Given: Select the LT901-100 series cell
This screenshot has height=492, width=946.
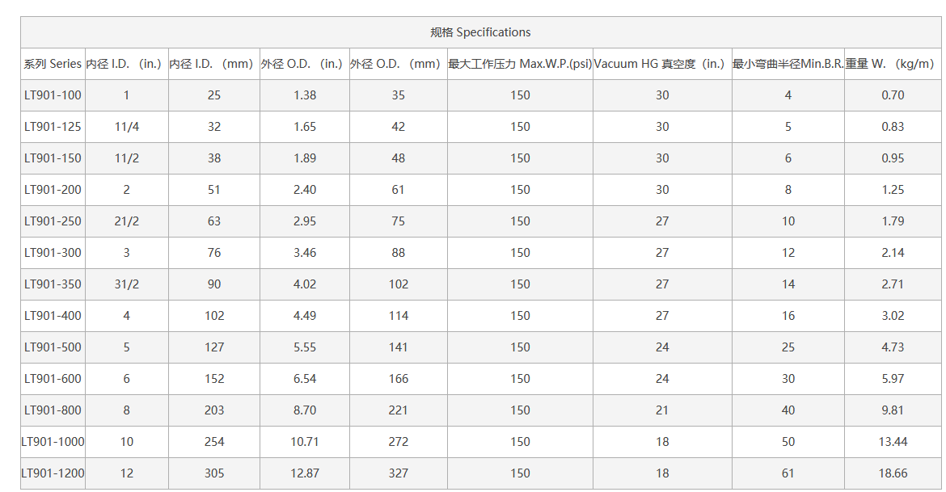Looking at the screenshot, I should [x=53, y=95].
